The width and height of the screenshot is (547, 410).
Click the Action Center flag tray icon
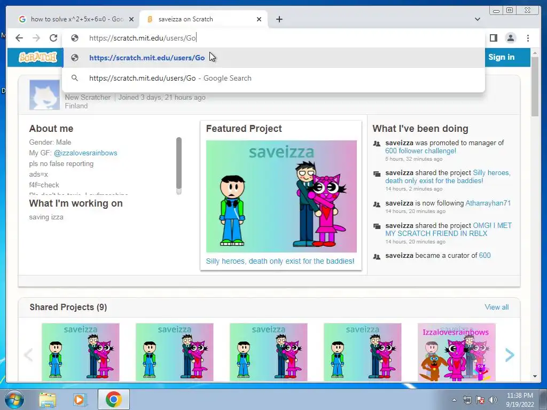pos(480,400)
